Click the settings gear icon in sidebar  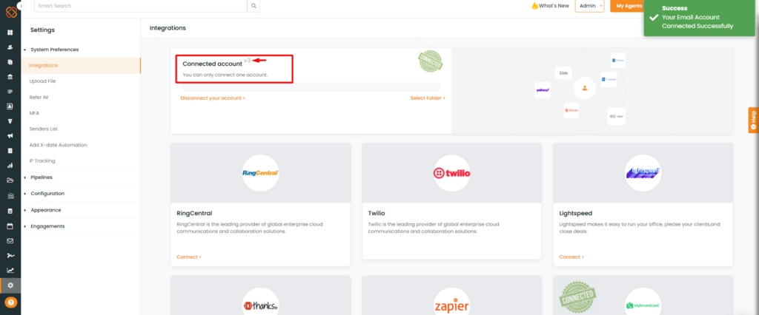click(x=10, y=285)
